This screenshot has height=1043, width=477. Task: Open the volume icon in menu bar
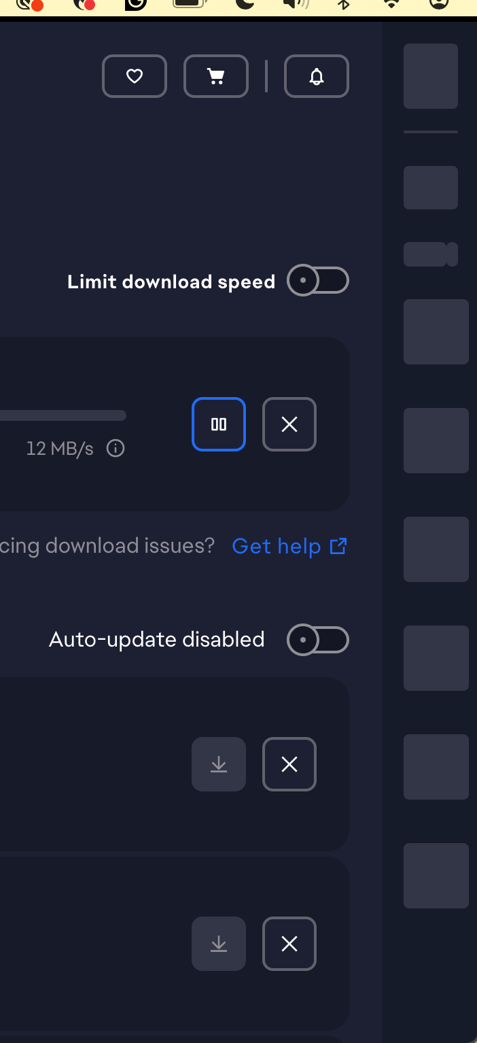pyautogui.click(x=295, y=4)
